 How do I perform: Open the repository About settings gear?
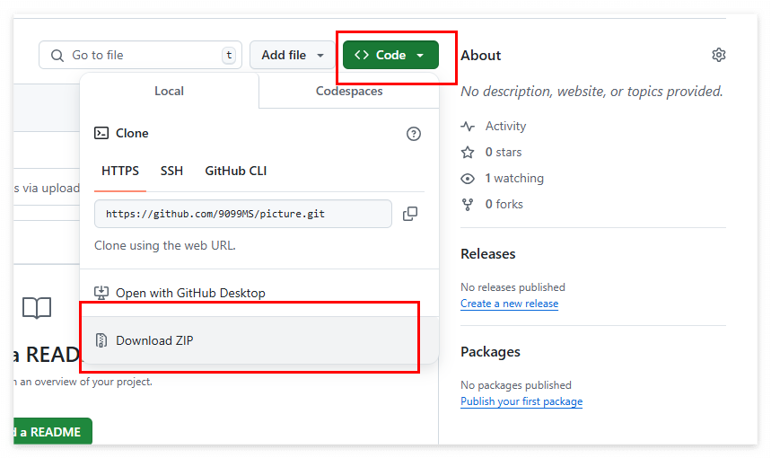[718, 55]
